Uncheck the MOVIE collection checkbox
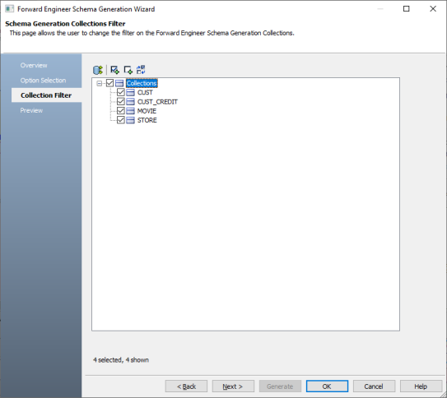447x398 pixels. pyautogui.click(x=121, y=111)
